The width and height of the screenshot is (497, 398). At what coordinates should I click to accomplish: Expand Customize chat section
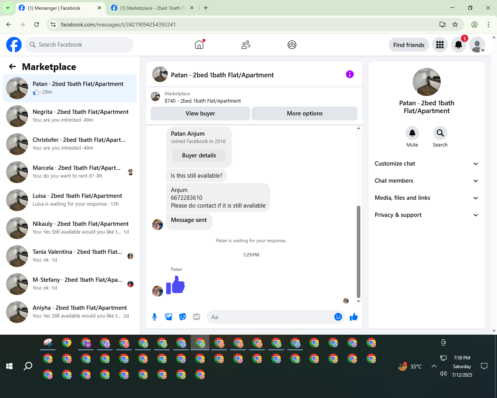[426, 164]
